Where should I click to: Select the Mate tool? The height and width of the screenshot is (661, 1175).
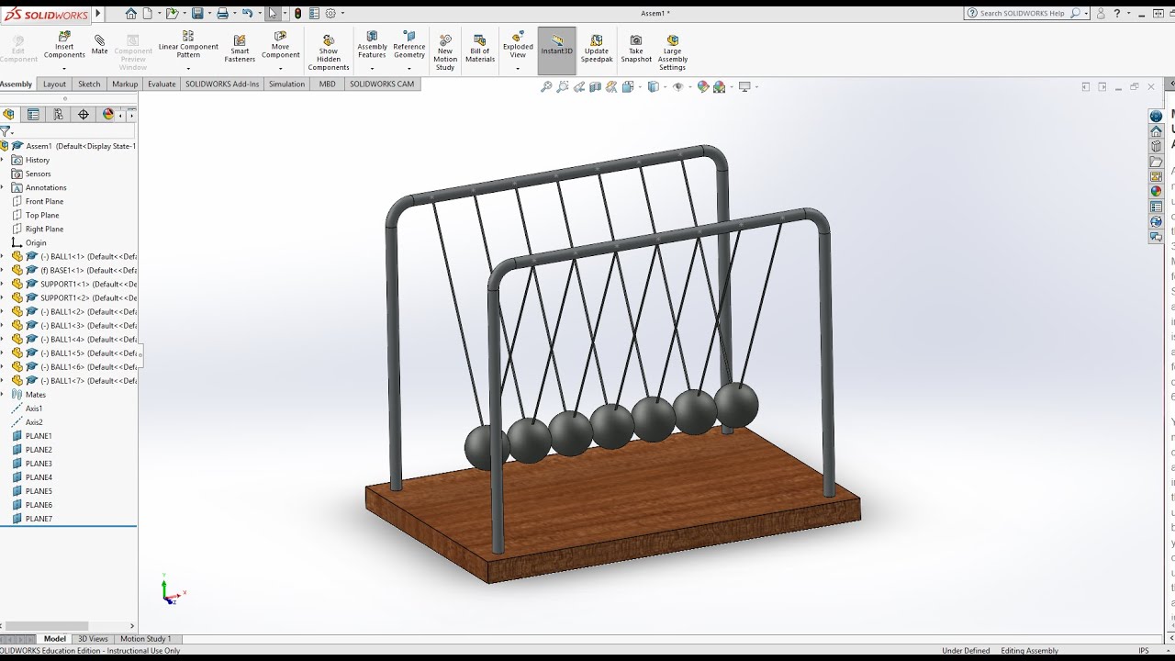(x=99, y=44)
